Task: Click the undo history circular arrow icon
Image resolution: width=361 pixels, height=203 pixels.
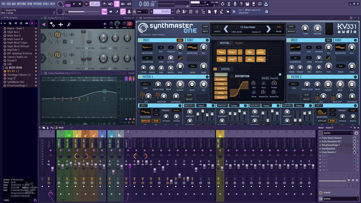Action: pyautogui.click(x=222, y=4)
